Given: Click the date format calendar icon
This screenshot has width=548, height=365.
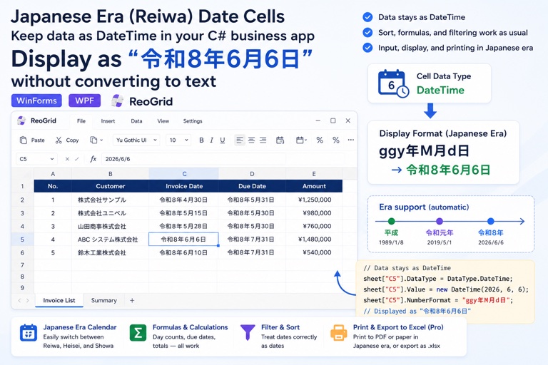Looking at the screenshot, I should click(280, 140).
